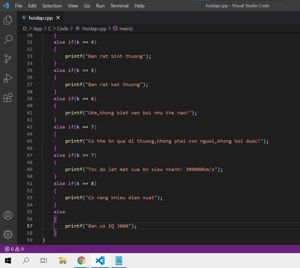Close the hoidap.cpp tab

pyautogui.click(x=58, y=18)
